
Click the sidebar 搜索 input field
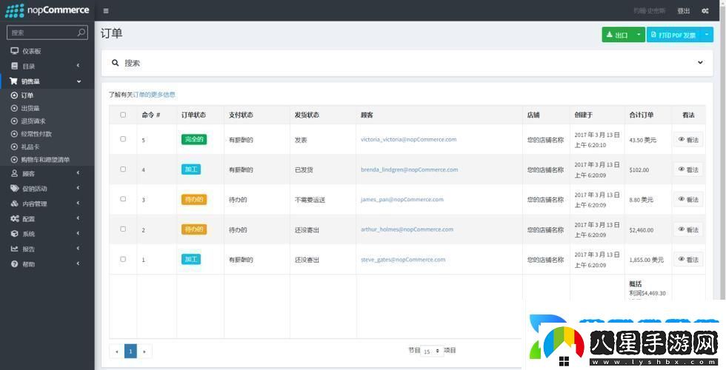[47, 33]
